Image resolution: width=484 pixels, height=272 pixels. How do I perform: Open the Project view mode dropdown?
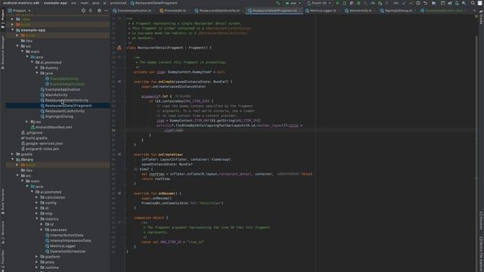pos(20,11)
